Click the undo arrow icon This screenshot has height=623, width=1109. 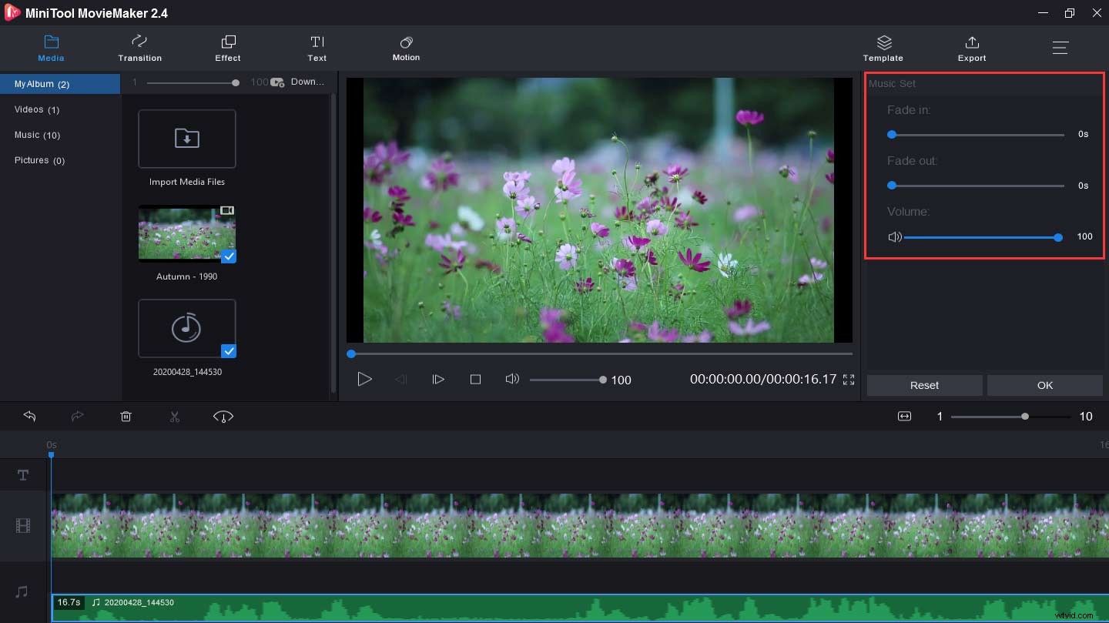pyautogui.click(x=30, y=417)
